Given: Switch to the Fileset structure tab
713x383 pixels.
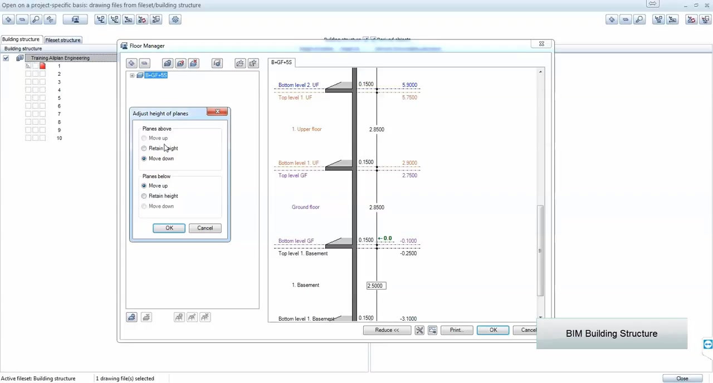Looking at the screenshot, I should point(62,40).
